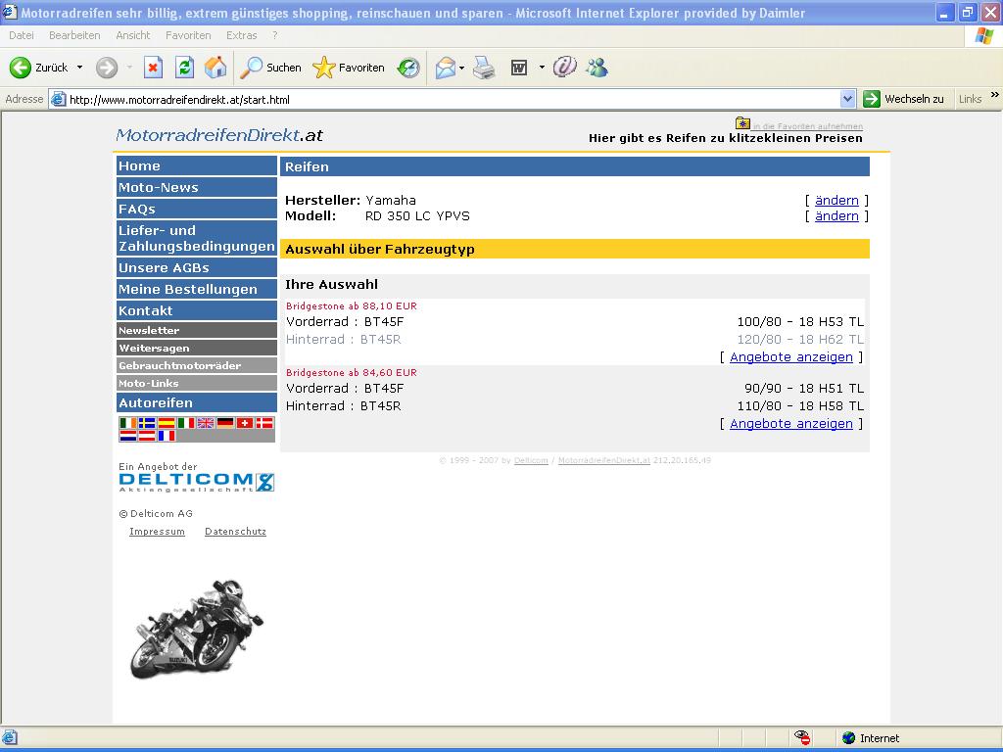The height and width of the screenshot is (752, 1003).
Task: Open the Bearbeiten menu
Action: [74, 35]
